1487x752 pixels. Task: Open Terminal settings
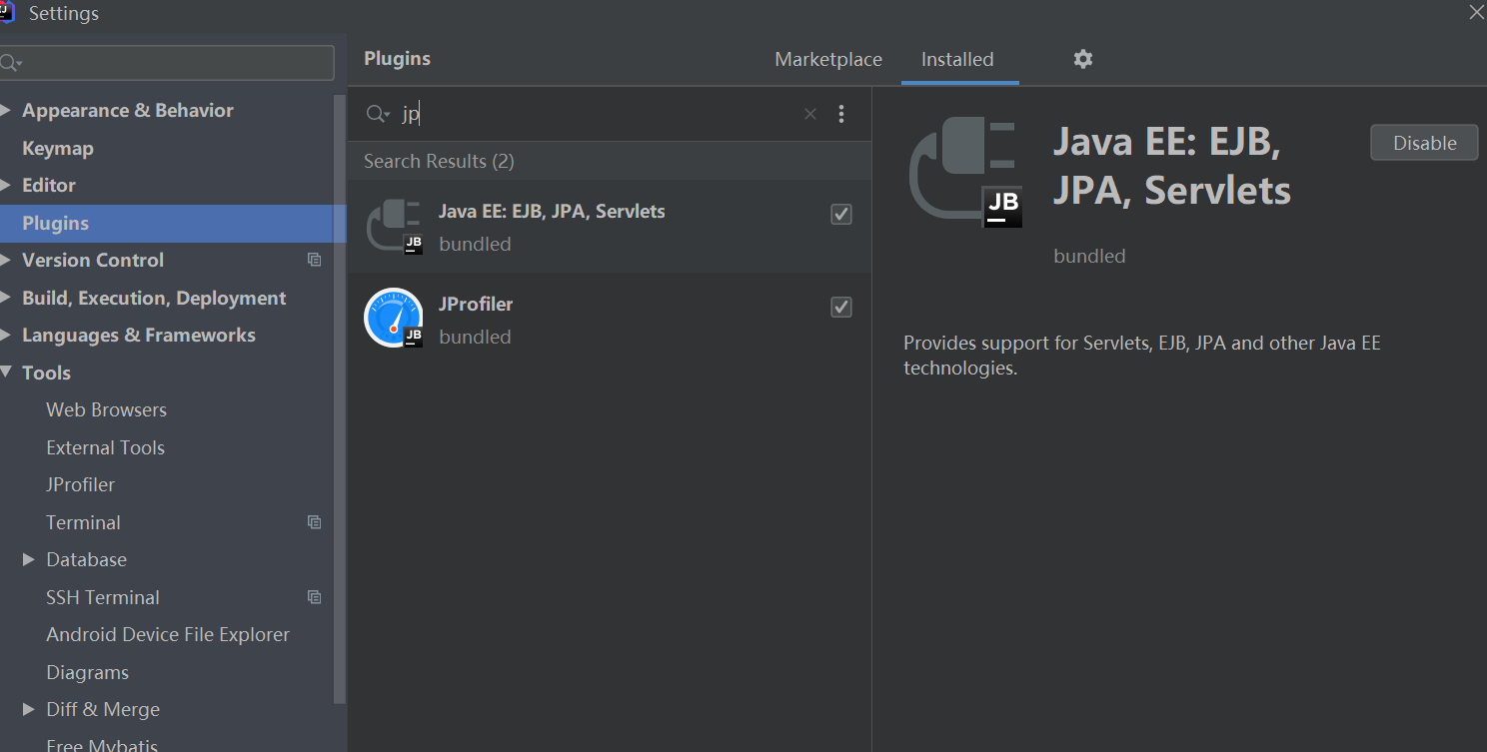tap(83, 522)
